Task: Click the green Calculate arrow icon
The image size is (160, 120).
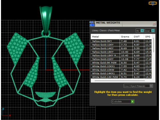Action: tap(132, 101)
